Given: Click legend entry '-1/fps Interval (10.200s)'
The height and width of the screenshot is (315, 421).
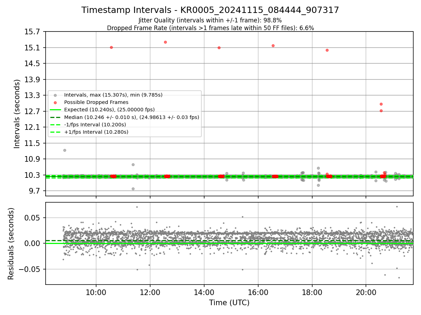Looking at the screenshot, I should coord(95,125).
